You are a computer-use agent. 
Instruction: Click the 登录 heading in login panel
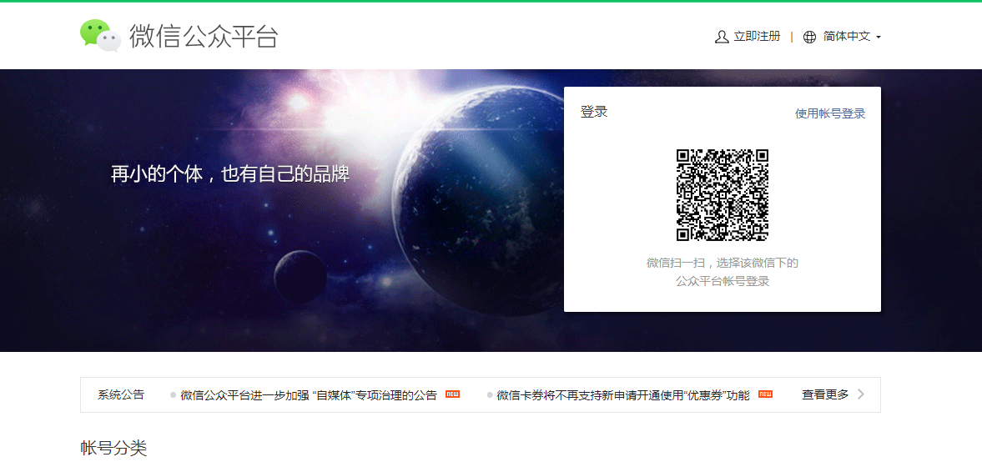click(x=594, y=112)
